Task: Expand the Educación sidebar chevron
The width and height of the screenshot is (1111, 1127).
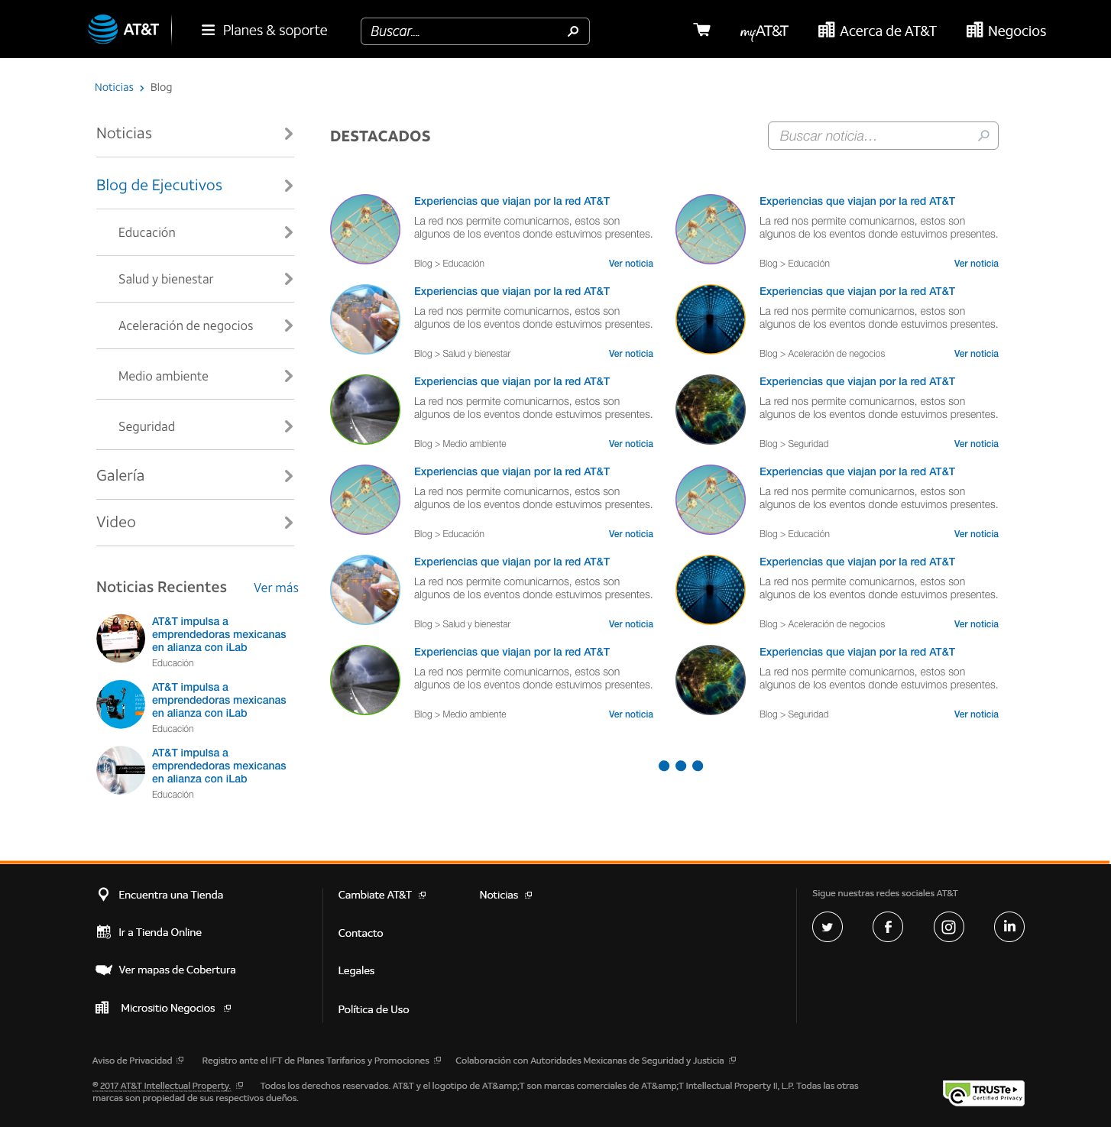Action: pos(289,232)
